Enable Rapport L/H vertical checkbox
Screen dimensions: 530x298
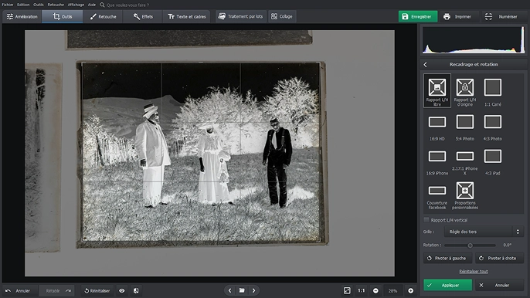[426, 220]
